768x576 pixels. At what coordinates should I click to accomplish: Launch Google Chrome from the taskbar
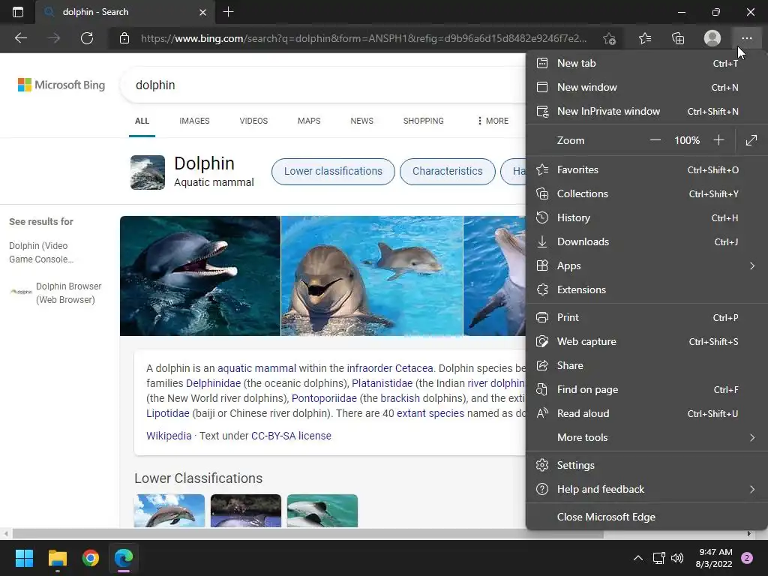[91, 558]
